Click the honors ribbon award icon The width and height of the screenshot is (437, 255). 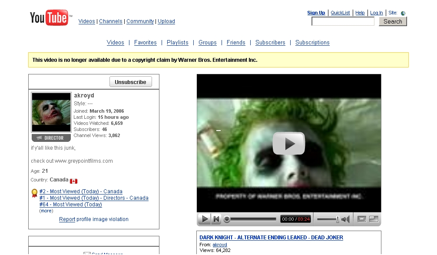[x=35, y=193]
